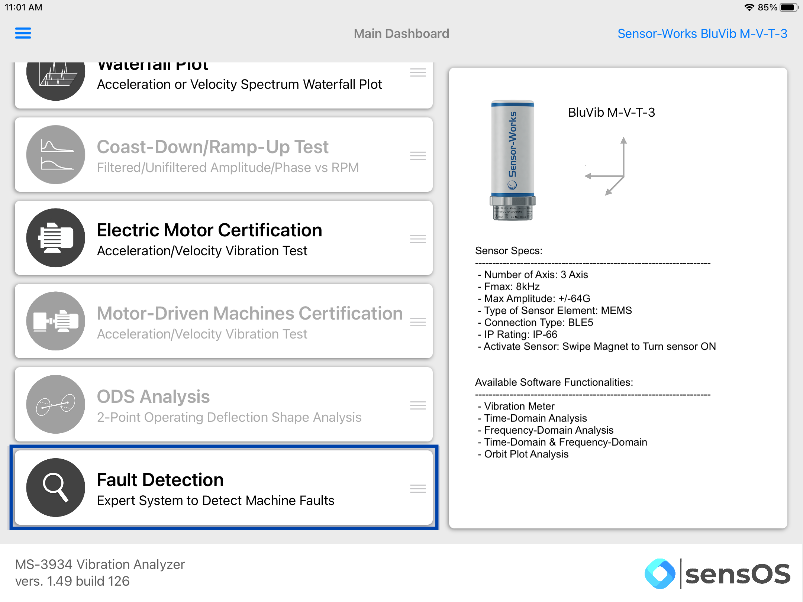Screen dimensions: 803x602
Task: Tap Fault Detection reorder handle
Action: [x=418, y=489]
